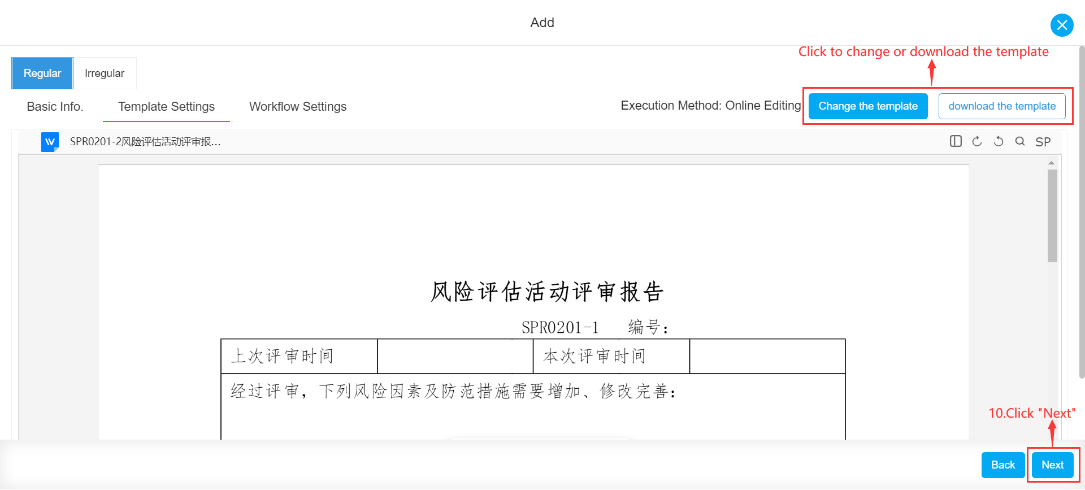Toggle the sidebar panel icon in the document toolbar
The height and width of the screenshot is (490, 1085).
[x=956, y=141]
